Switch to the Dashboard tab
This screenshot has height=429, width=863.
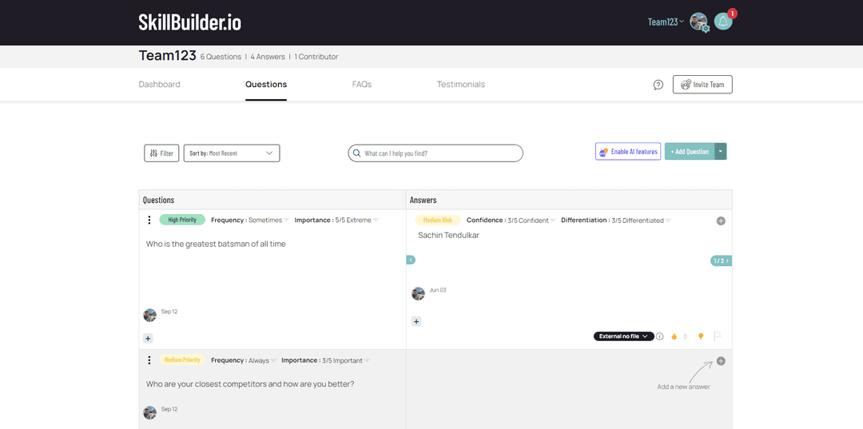(160, 85)
